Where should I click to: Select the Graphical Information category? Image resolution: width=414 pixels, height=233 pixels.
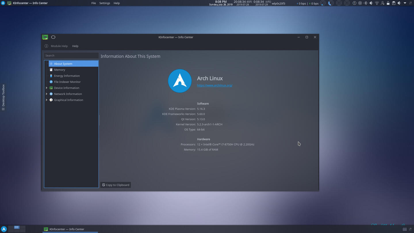tap(74, 100)
